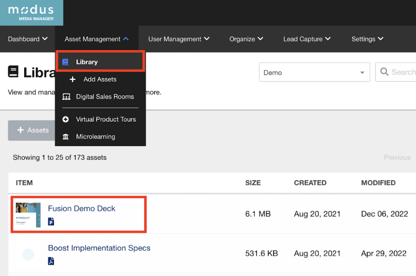Click the Digital Sales Rooms icon
This screenshot has width=416, height=276.
coord(66,97)
